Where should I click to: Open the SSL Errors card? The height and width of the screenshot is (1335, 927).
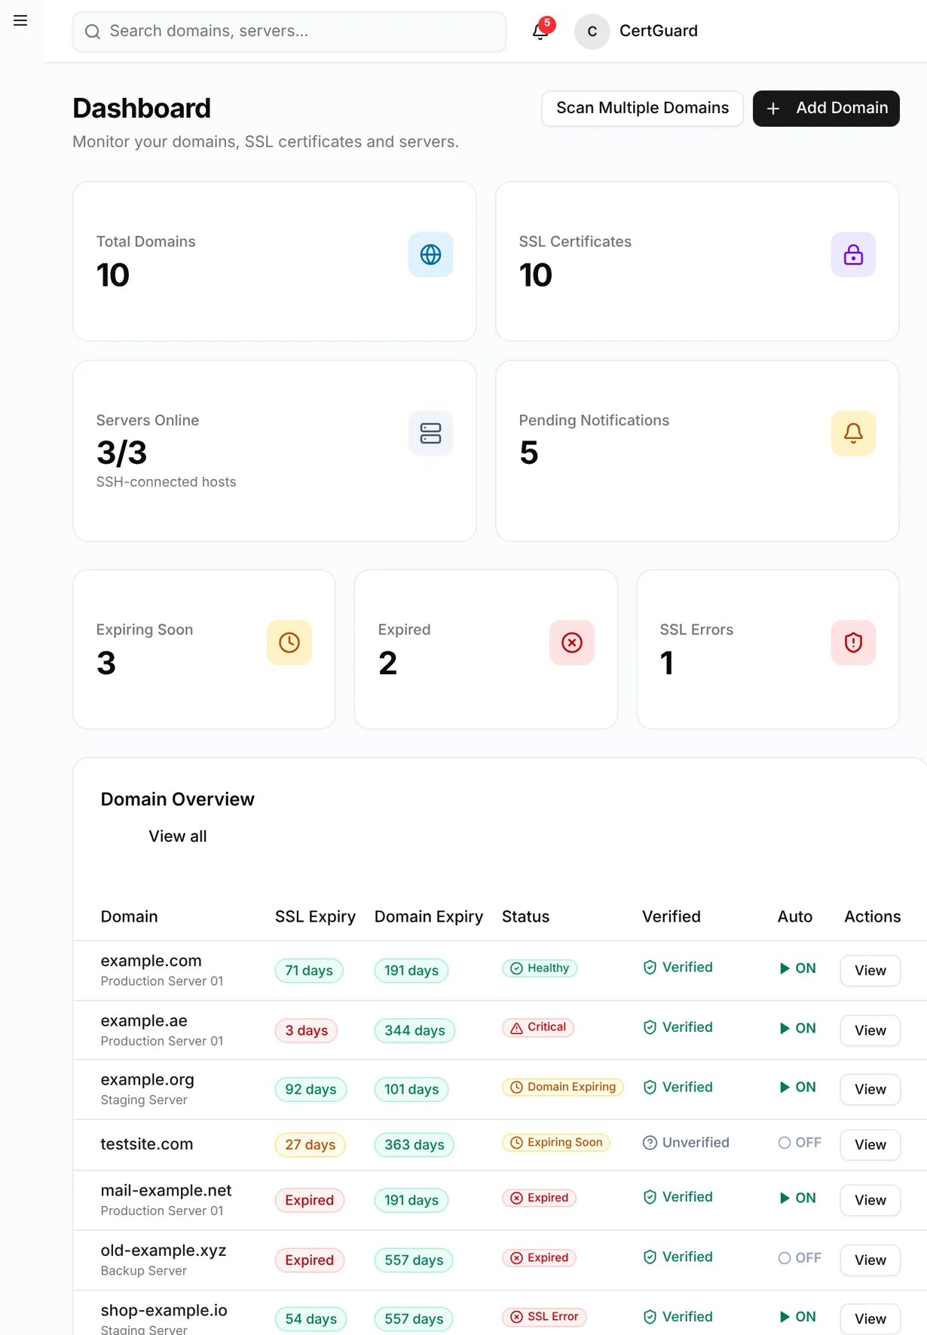tap(768, 649)
